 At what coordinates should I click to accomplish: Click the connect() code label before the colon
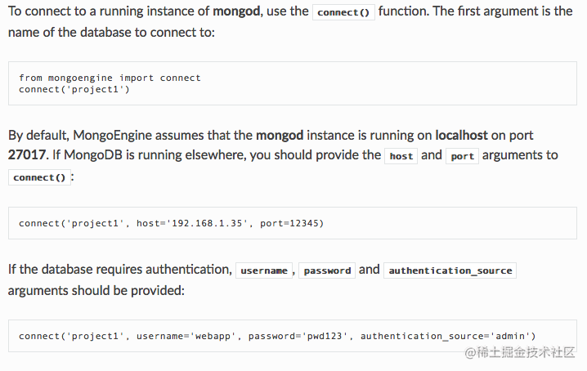click(x=39, y=177)
